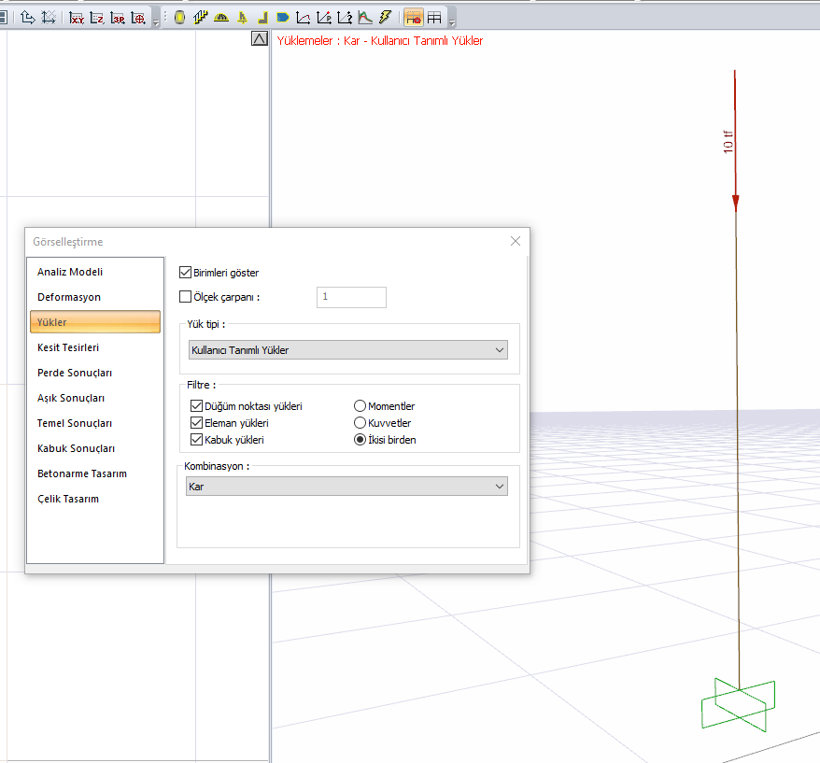820x763 pixels.
Task: Open the Aşık Sonuçları section
Action: click(95, 398)
